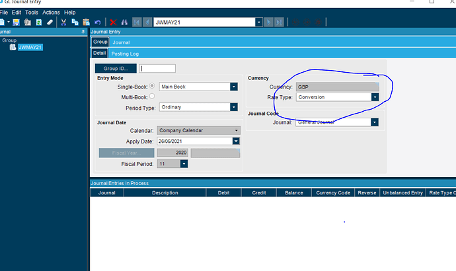The height and width of the screenshot is (271, 456).
Task: Open the Tools menu
Action: 32,13
